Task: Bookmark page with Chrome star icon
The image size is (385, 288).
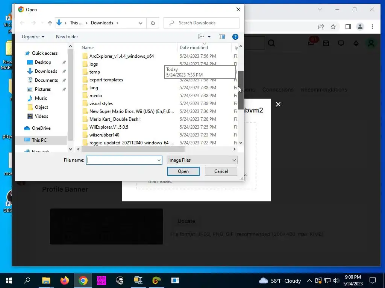Action: [x=333, y=27]
